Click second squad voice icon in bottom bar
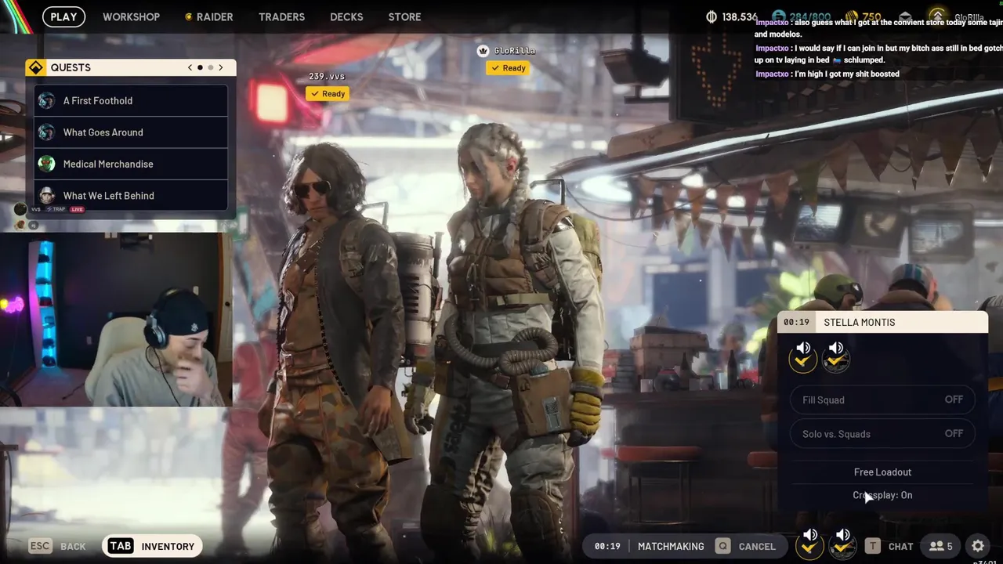The image size is (1003, 564). point(842,543)
